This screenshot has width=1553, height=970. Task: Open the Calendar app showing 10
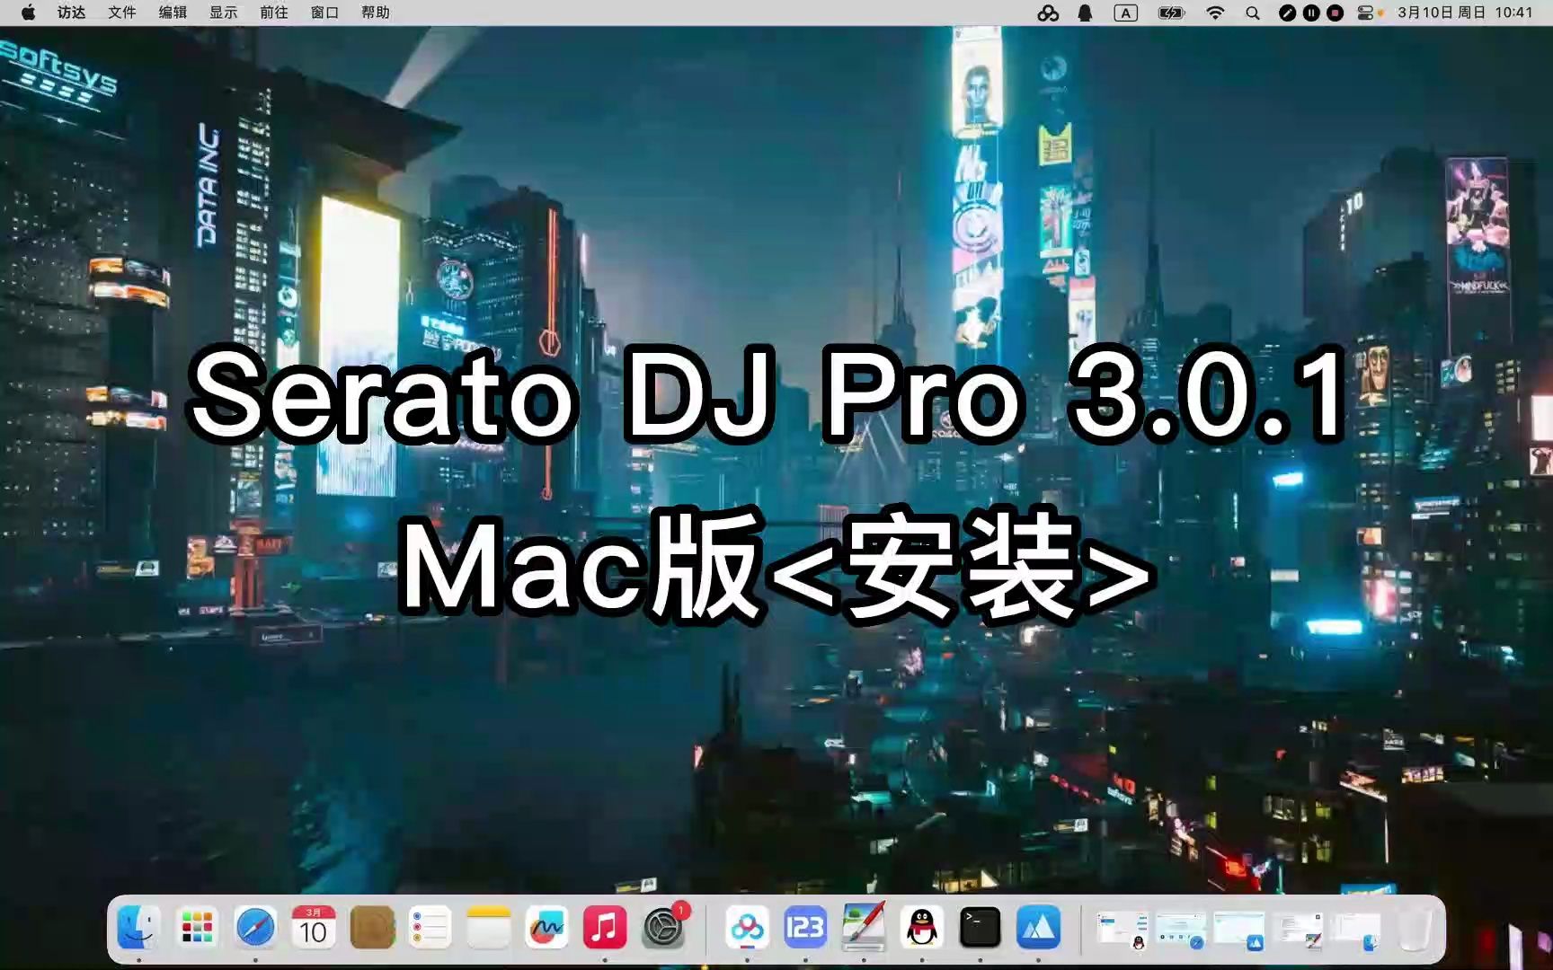tap(314, 927)
